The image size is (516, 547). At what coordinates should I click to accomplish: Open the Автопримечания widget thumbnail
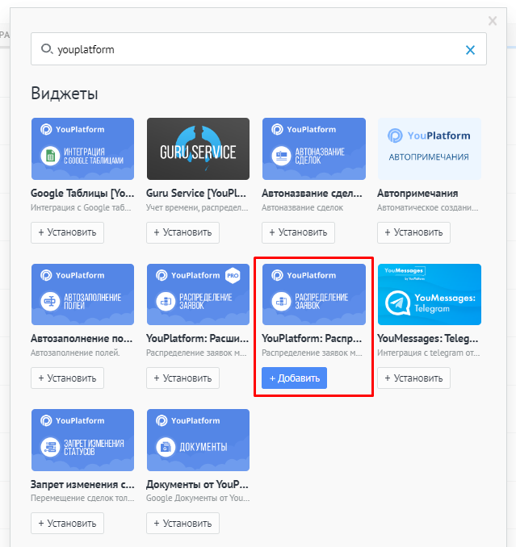tap(430, 149)
